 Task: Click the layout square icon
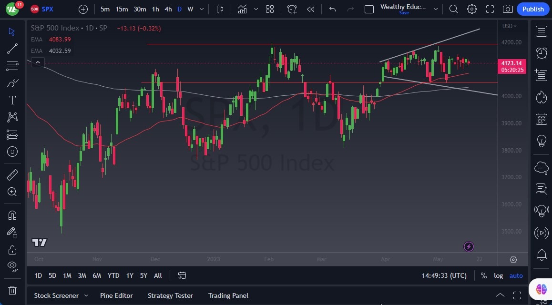point(369,9)
